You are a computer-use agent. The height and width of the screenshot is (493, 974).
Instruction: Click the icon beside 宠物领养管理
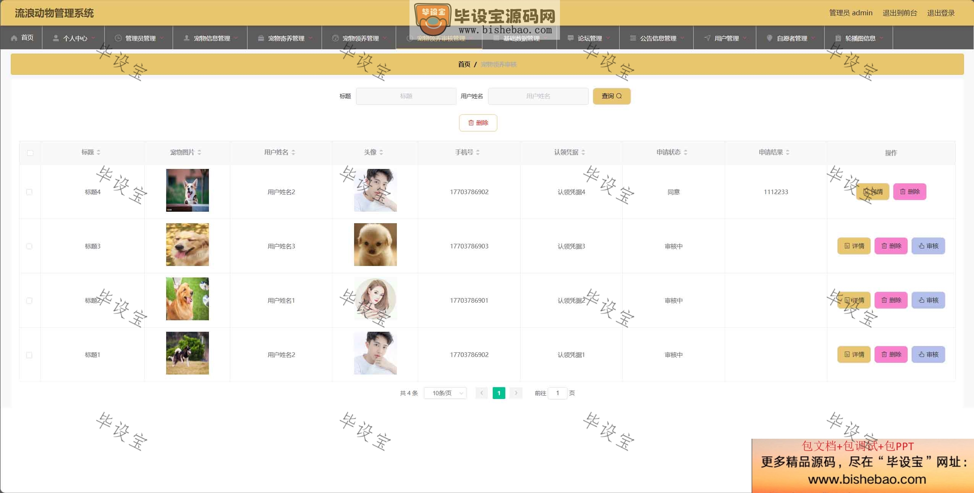click(x=335, y=38)
